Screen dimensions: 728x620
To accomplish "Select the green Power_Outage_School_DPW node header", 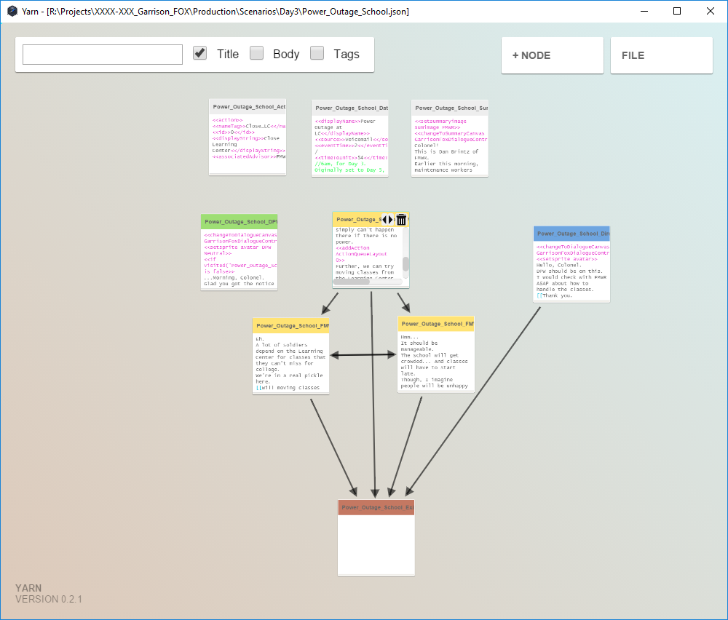I will (x=239, y=221).
